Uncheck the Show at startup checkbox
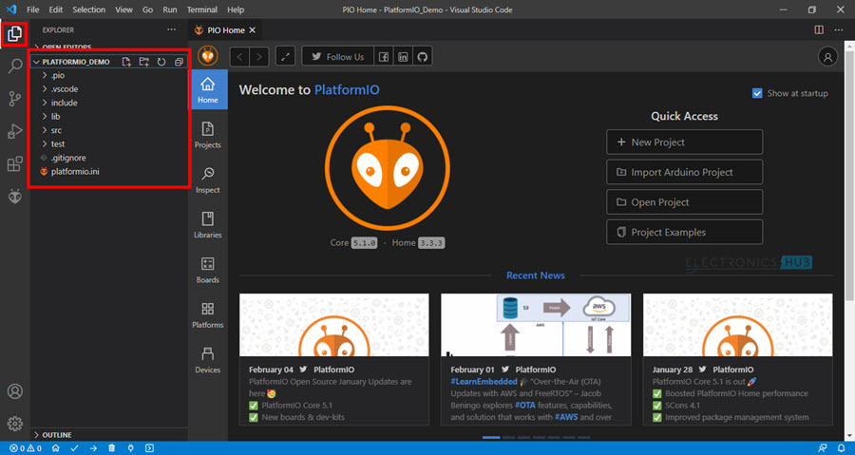855x455 pixels. (x=757, y=93)
